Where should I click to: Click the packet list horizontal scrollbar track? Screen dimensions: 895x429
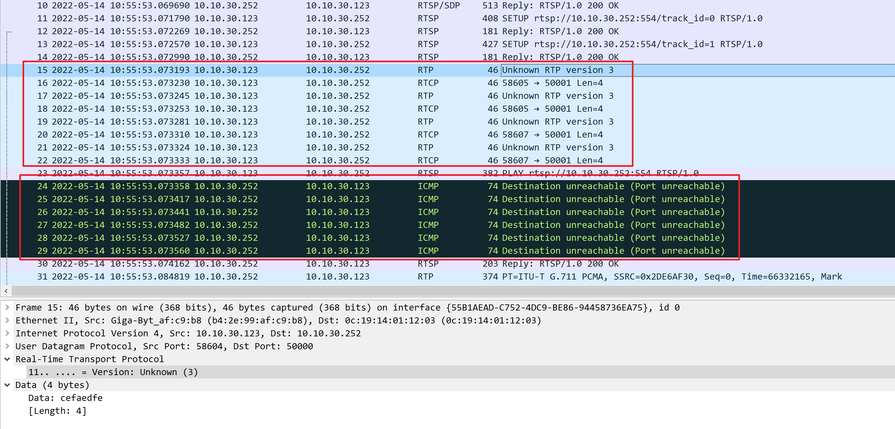[x=453, y=291]
